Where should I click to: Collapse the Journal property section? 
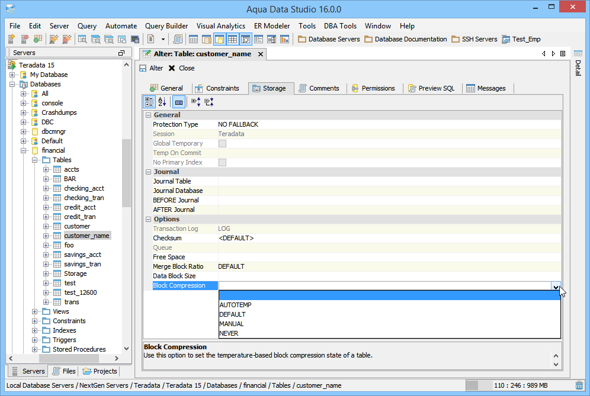148,172
